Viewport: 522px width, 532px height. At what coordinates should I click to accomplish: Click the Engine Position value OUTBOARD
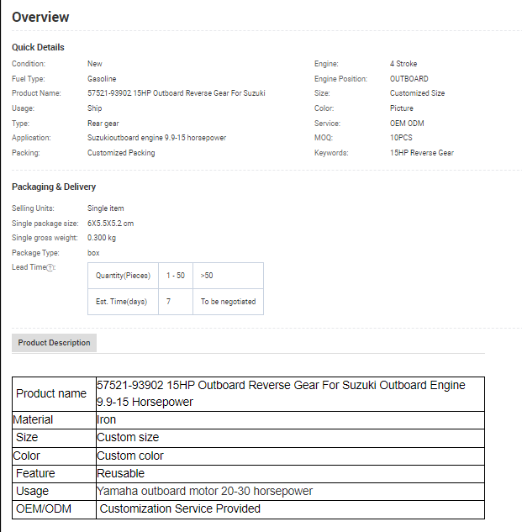tap(409, 79)
